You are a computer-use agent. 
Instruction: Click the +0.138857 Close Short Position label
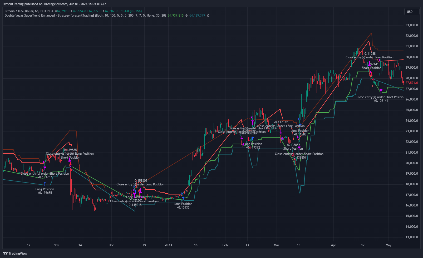299,156
